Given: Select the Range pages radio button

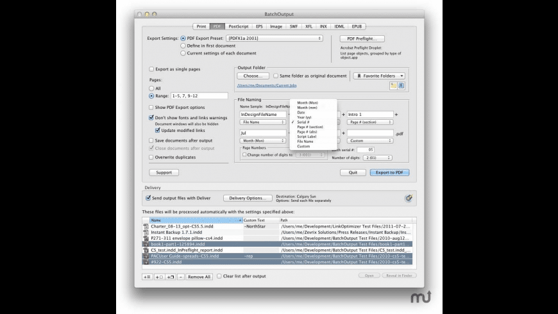Looking at the screenshot, I should [151, 96].
